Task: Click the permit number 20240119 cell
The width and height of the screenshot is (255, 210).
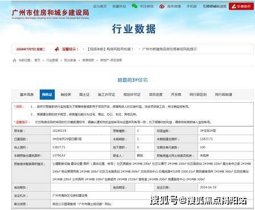Action: [x=80, y=131]
